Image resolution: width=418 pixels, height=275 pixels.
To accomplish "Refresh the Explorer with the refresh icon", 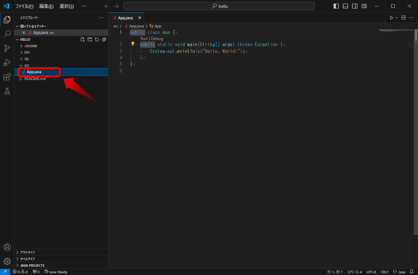I will (97, 39).
